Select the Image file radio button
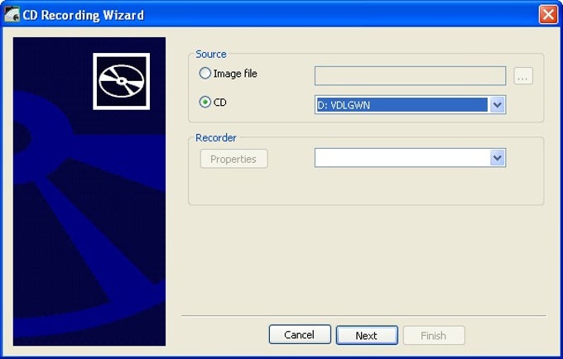Screen dimensions: 563x359 205,74
